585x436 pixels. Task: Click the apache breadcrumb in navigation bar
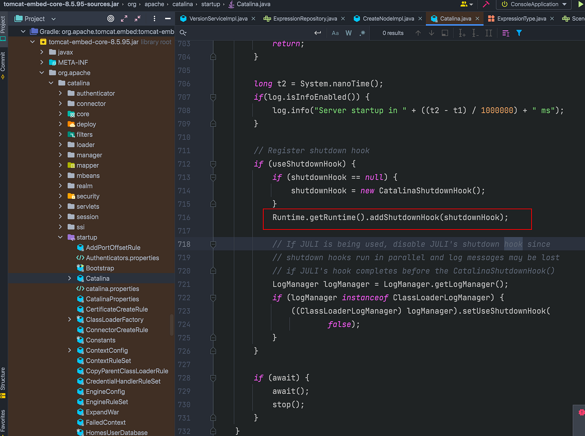[x=154, y=4]
